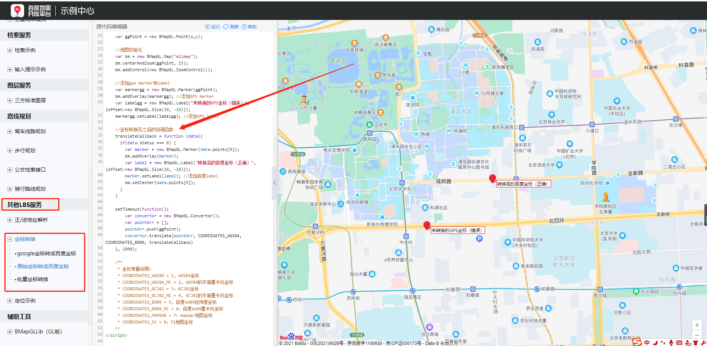This screenshot has height=346, width=707.
Task: Click the 北京林业大学 POI icon
Action: tap(552, 115)
